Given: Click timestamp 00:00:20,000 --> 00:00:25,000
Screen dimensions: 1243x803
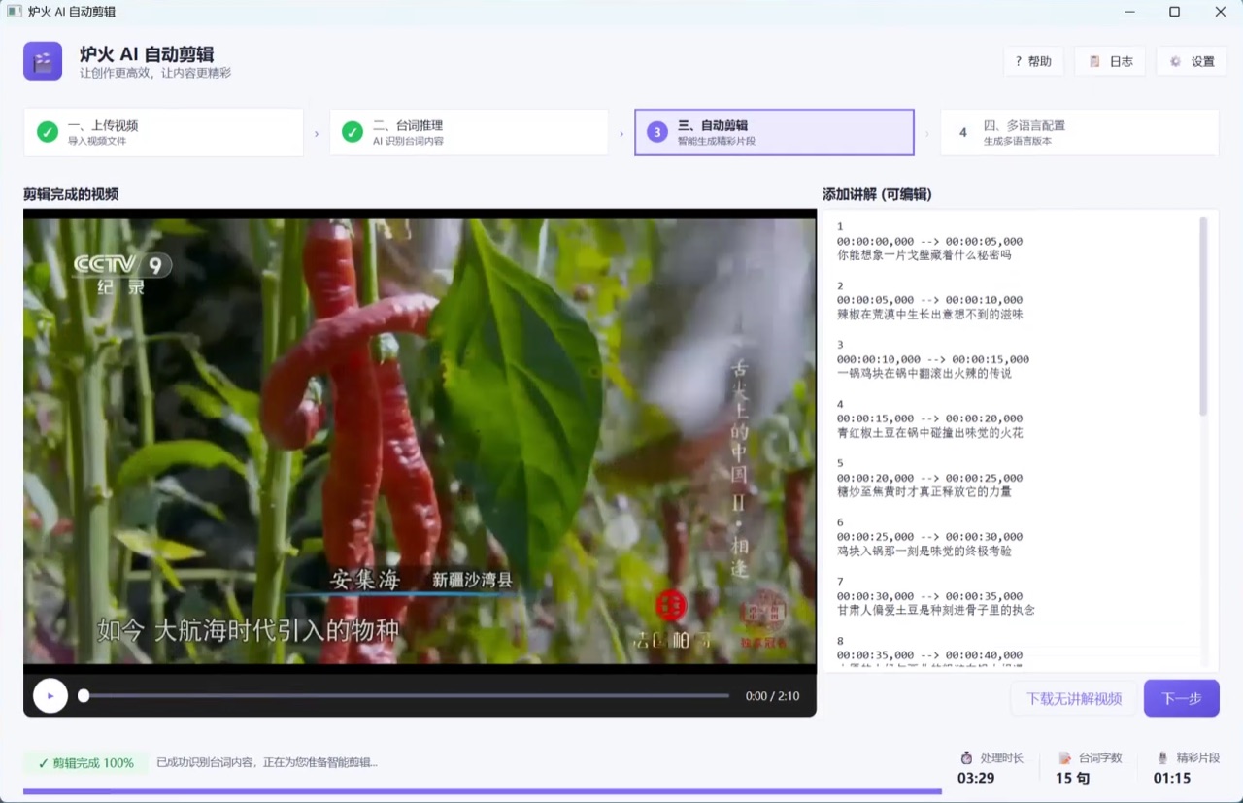Looking at the screenshot, I should tap(929, 478).
